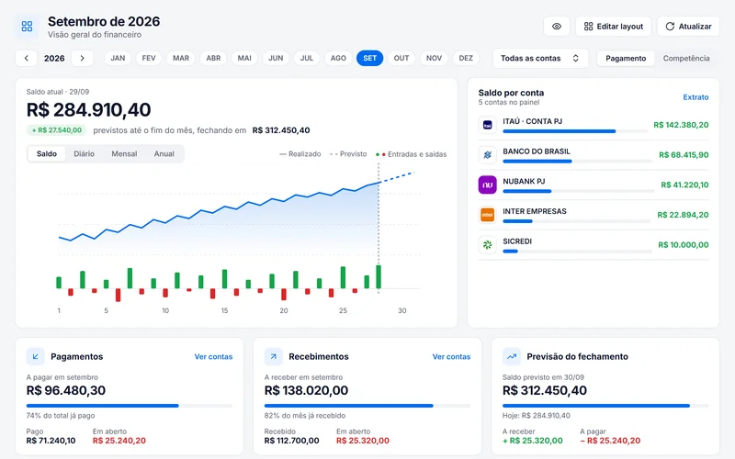This screenshot has height=459, width=735.
Task: Open the Editar layout option
Action: [613, 27]
